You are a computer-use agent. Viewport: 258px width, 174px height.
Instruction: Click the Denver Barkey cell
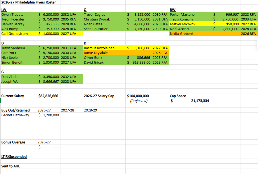tap(19, 24)
